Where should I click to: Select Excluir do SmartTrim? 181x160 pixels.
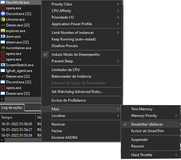coord(150,131)
